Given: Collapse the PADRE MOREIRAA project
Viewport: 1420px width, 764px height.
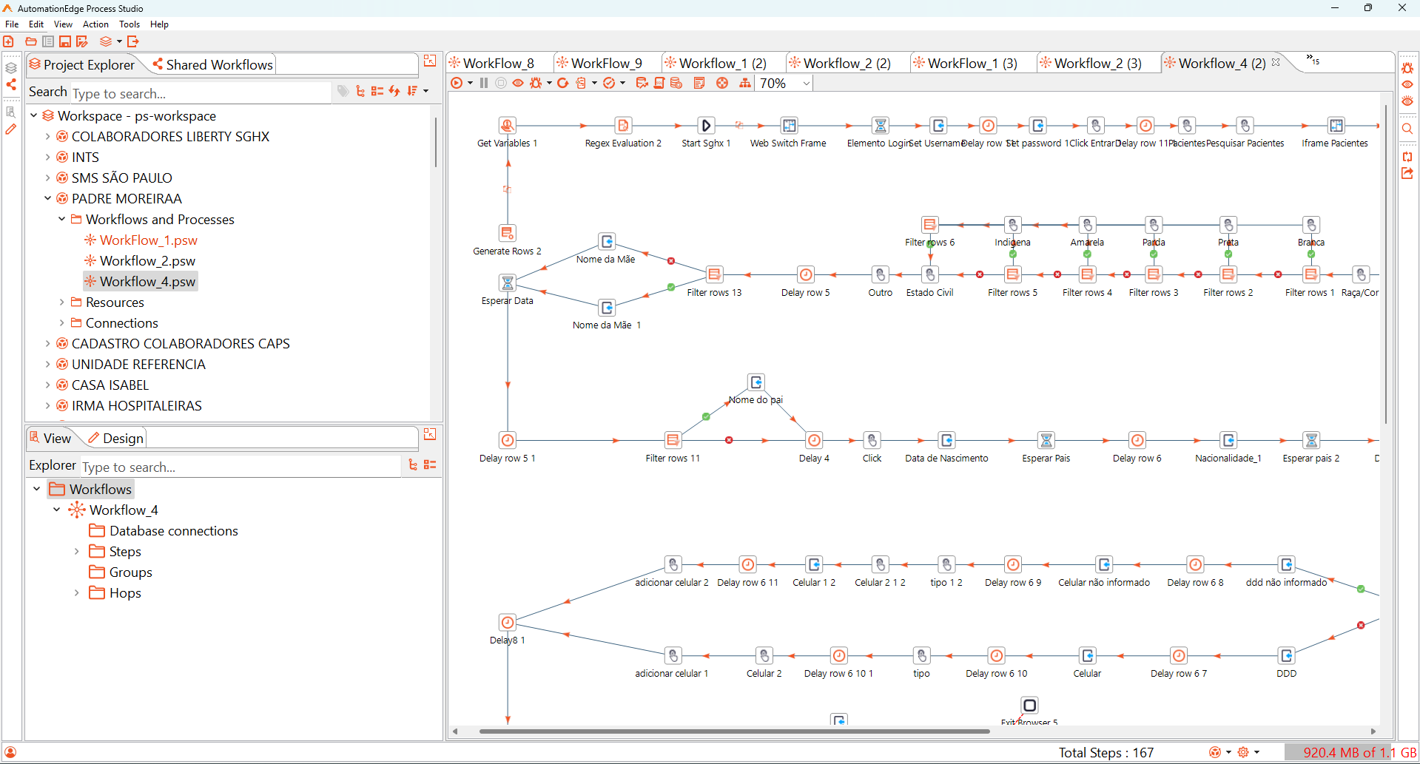Looking at the screenshot, I should click(48, 199).
